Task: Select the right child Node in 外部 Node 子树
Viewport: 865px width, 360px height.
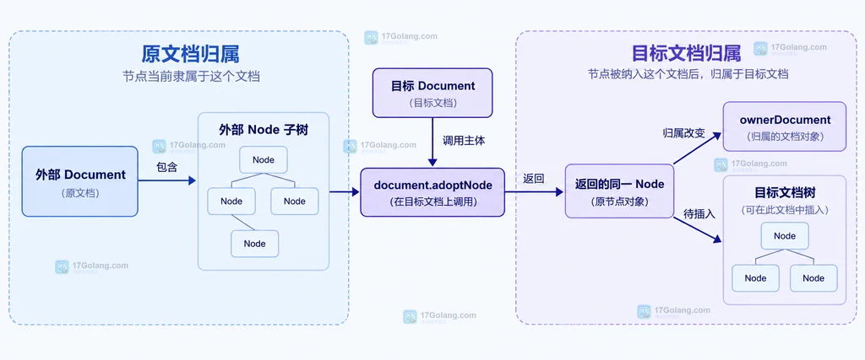Action: [295, 201]
